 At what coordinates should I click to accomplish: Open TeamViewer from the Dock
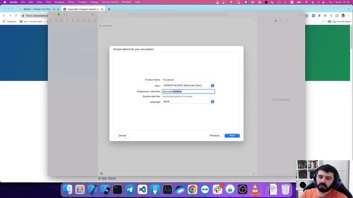click(x=205, y=189)
